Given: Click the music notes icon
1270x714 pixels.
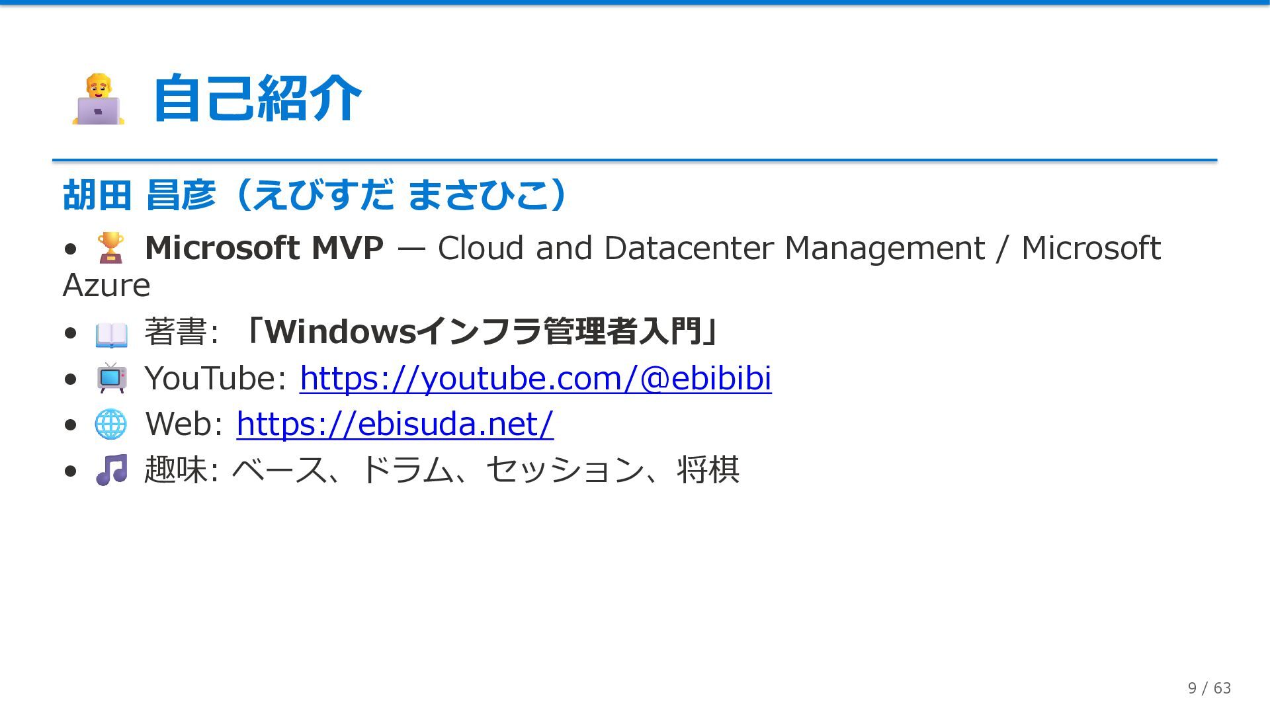Looking at the screenshot, I should click(111, 470).
